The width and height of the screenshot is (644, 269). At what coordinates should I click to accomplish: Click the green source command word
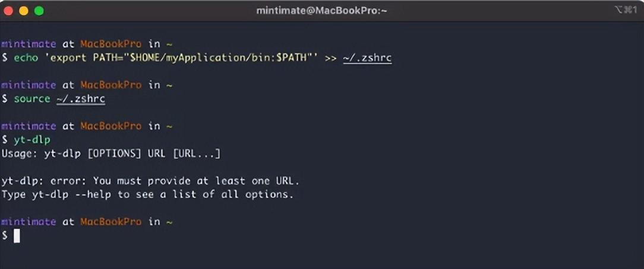click(x=32, y=99)
